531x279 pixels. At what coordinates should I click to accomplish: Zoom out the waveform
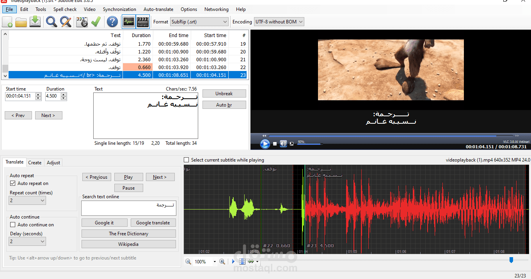pos(188,261)
